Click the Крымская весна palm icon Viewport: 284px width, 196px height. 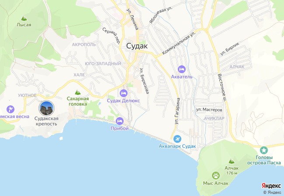tap(10, 109)
